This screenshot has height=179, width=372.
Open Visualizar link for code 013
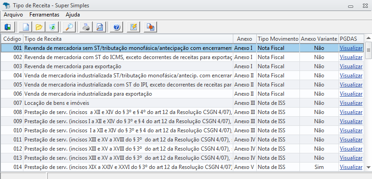(351, 158)
